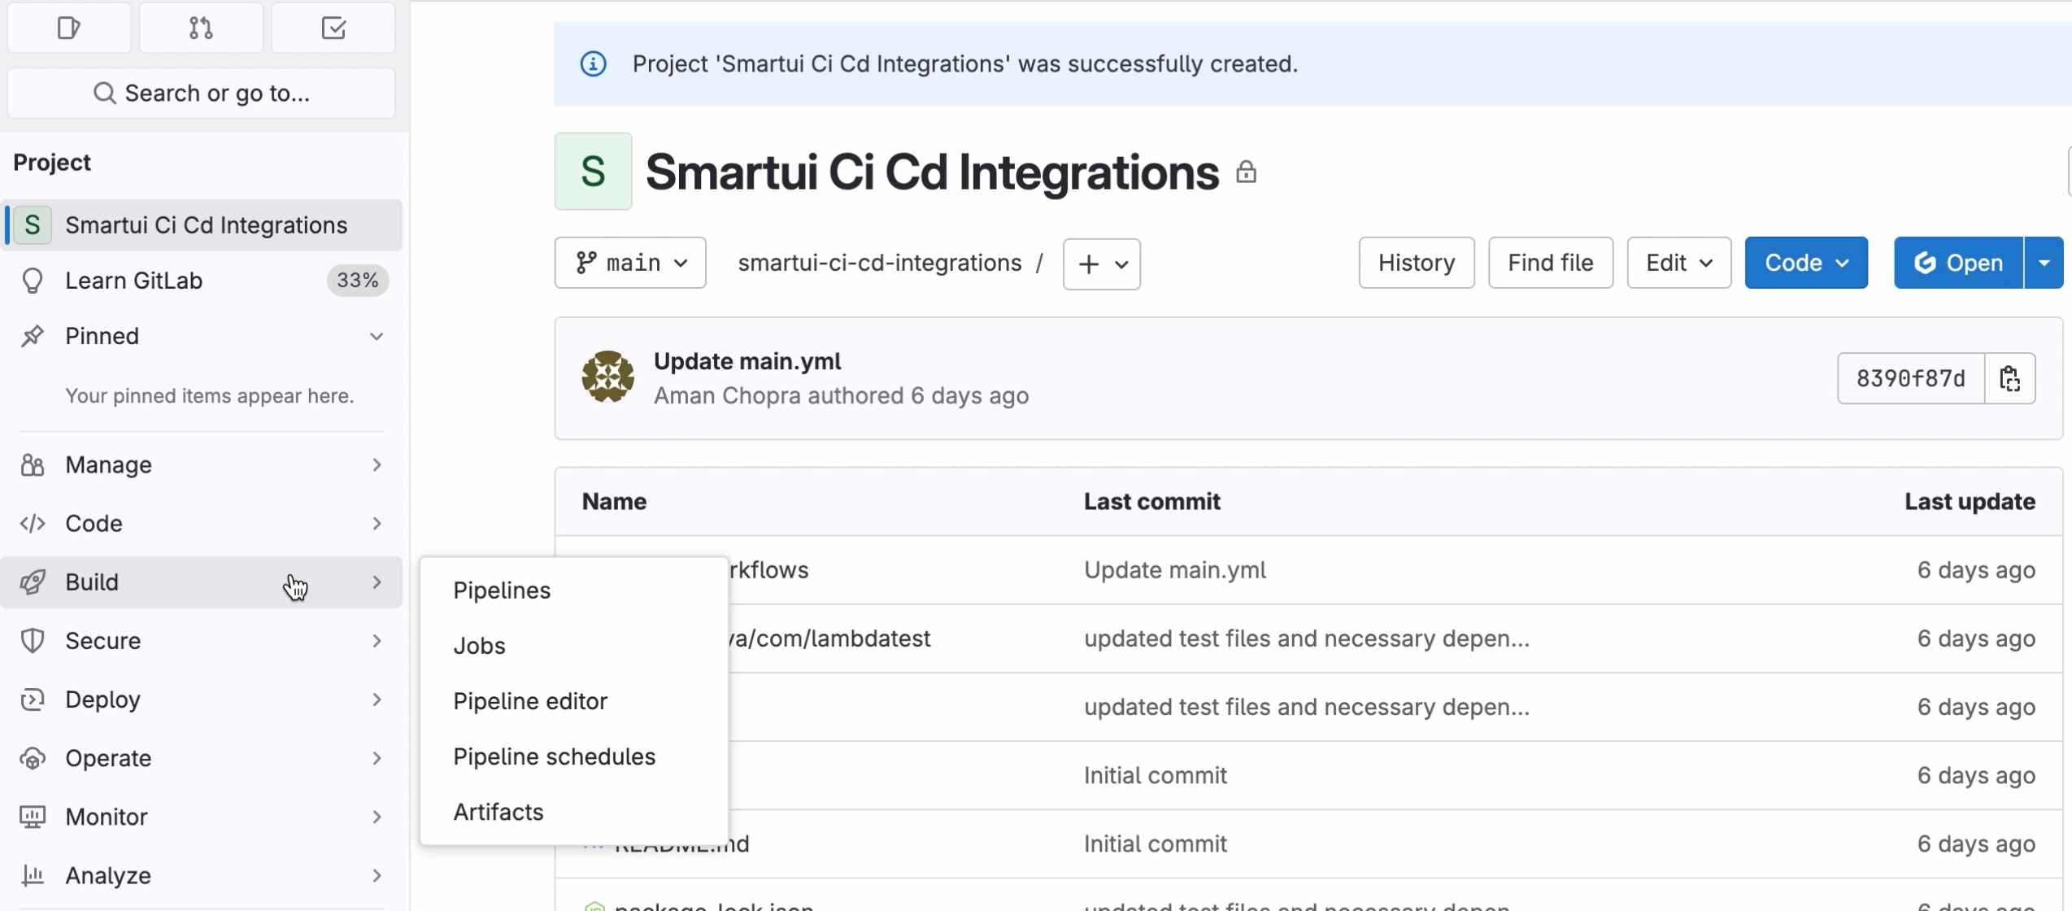Expand the blue Code dropdown
This screenshot has height=911, width=2072.
pos(1805,263)
